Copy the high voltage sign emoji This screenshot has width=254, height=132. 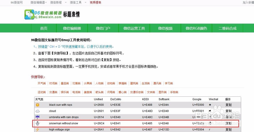pyautogui.click(x=228, y=129)
